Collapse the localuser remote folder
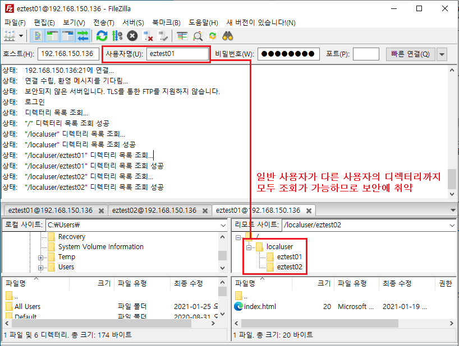Screen dimensions: 459x346 [x=249, y=248]
